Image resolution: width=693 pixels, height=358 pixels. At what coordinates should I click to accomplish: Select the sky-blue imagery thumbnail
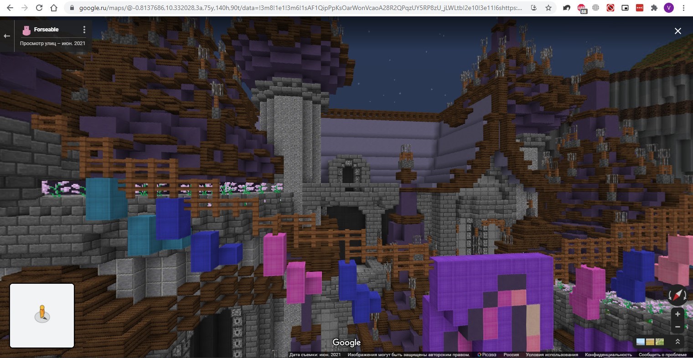tap(641, 342)
